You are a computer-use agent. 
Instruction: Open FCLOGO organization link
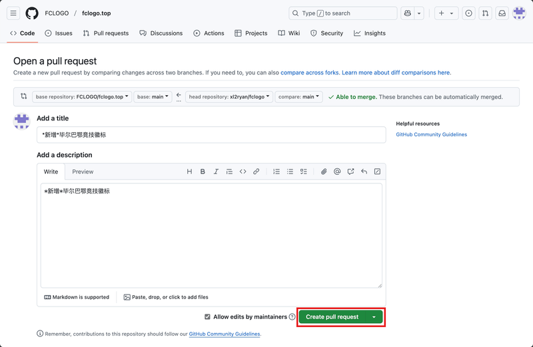(57, 13)
